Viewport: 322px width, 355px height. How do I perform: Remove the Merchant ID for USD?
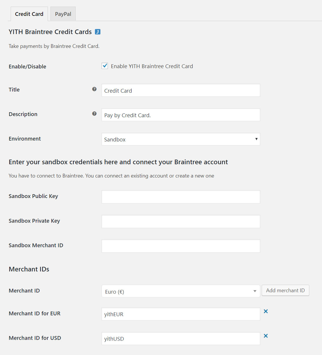click(x=266, y=336)
